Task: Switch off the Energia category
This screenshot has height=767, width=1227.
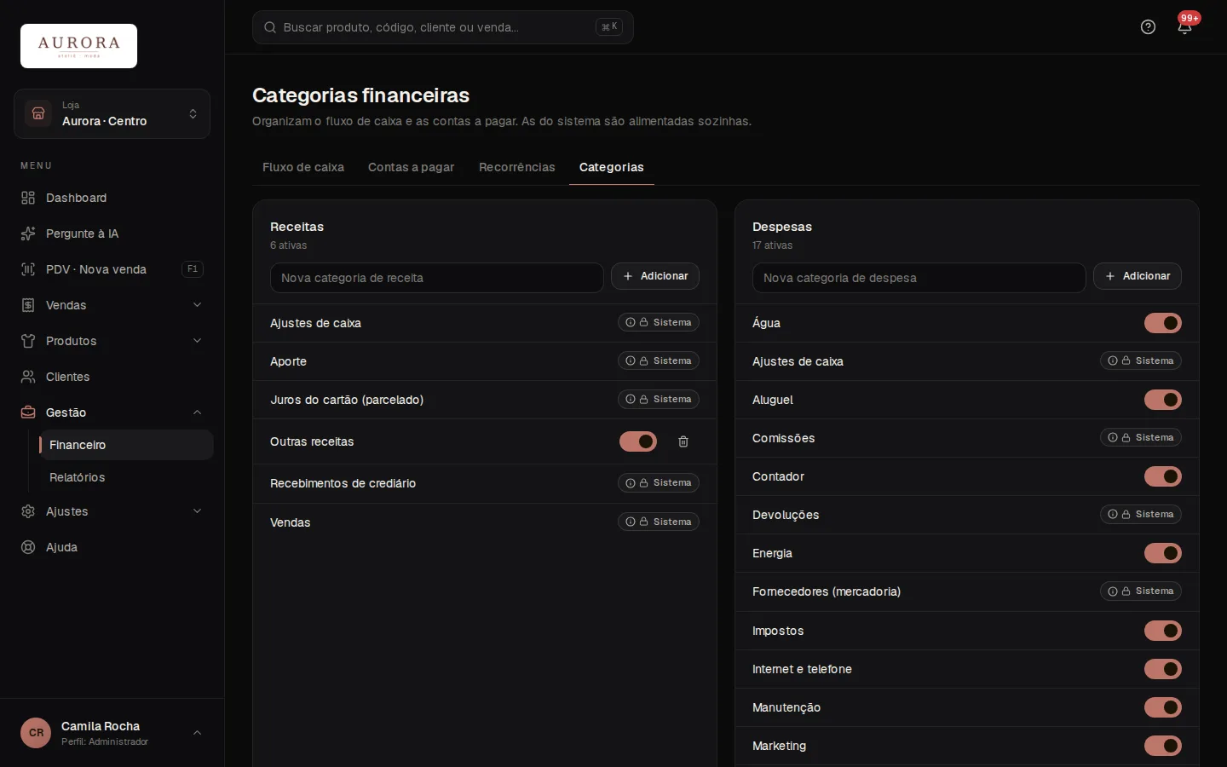Action: [1163, 553]
